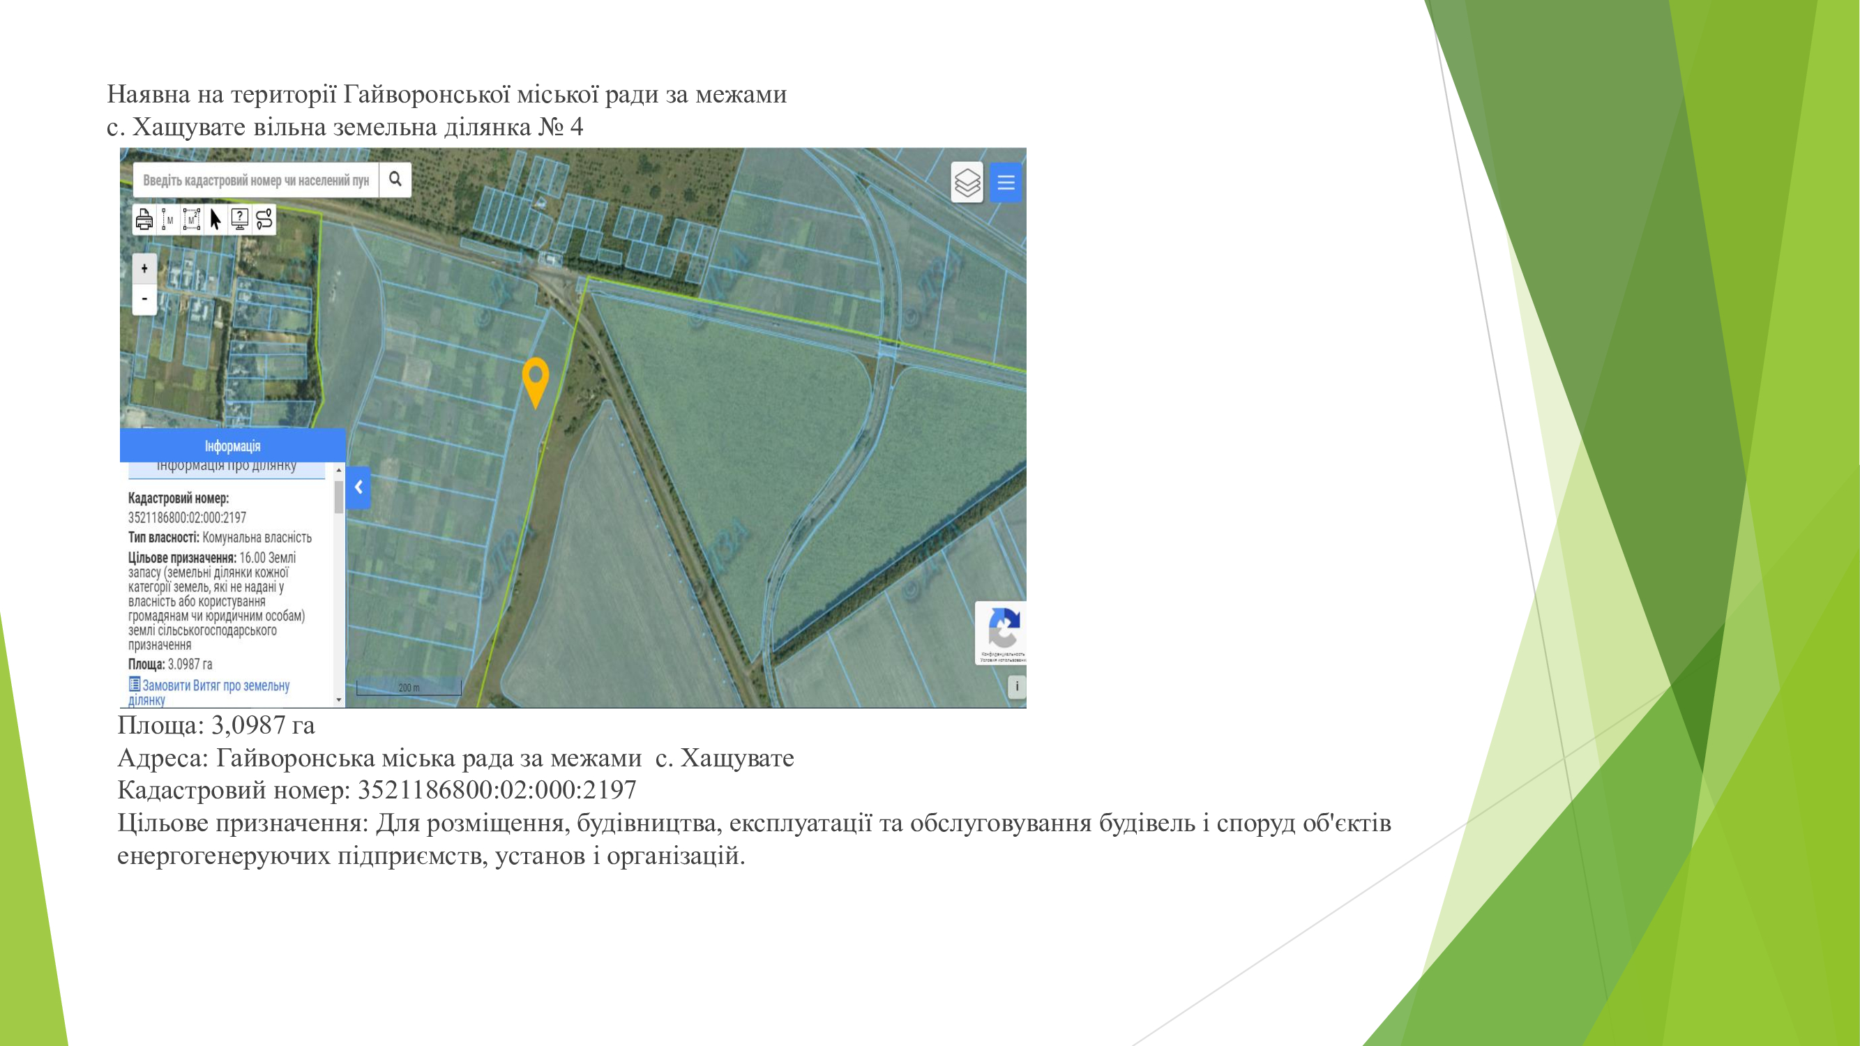Click the route marker tool icon
1860x1046 pixels.
pyautogui.click(x=264, y=219)
